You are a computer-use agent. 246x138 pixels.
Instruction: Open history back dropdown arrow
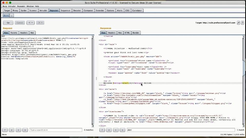coord(32,23)
